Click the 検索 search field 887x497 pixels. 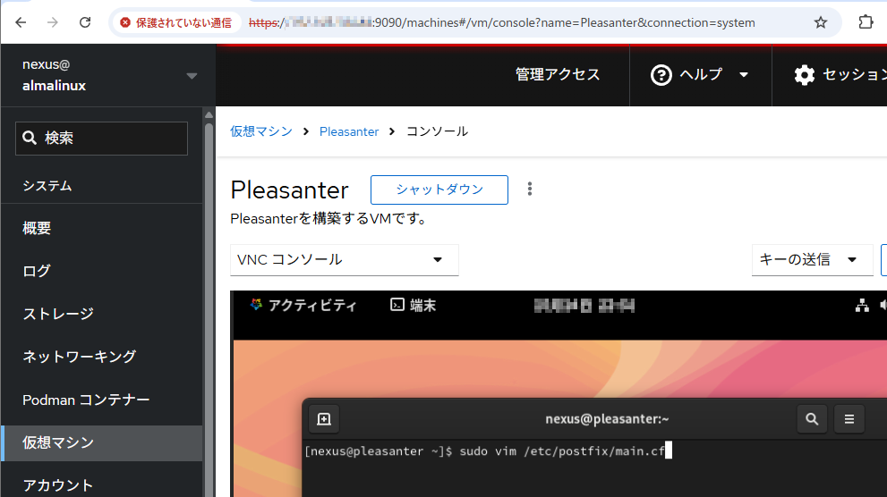pos(102,139)
